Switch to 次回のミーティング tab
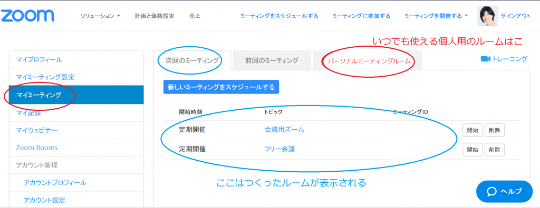 (192, 60)
